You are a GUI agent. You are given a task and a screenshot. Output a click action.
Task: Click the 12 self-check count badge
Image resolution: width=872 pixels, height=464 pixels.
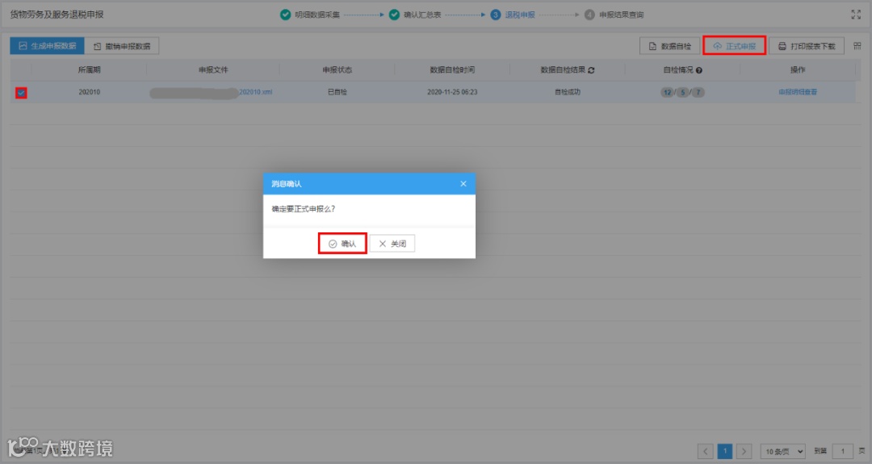click(668, 92)
